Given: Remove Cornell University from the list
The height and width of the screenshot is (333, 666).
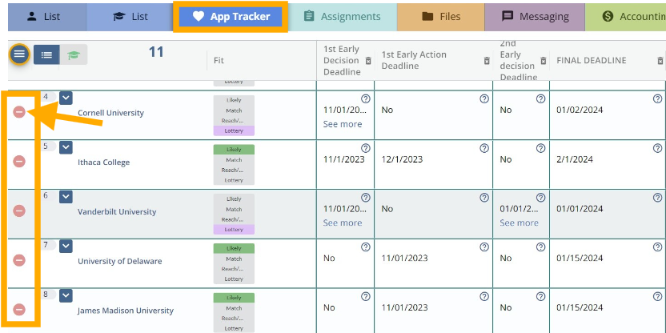Looking at the screenshot, I should click(x=19, y=112).
